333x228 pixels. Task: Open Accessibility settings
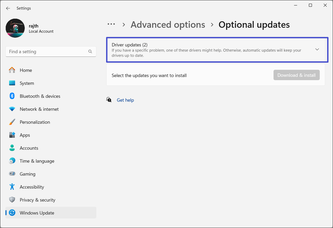tap(32, 187)
